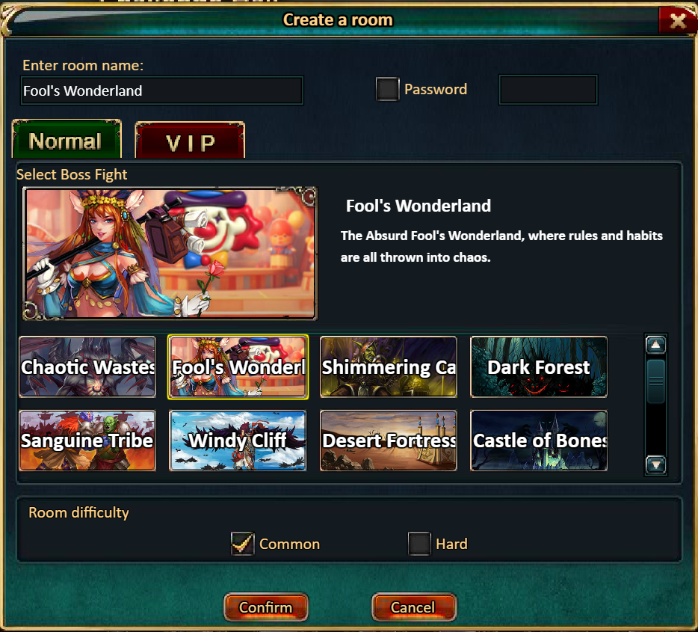The width and height of the screenshot is (698, 632).
Task: Confirm the room creation
Action: (266, 607)
